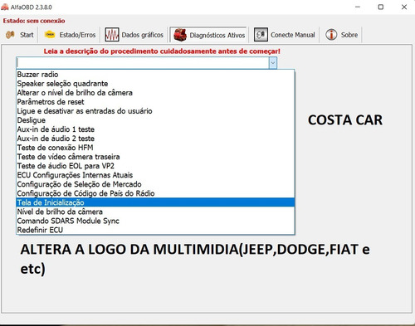Choose the Desligue option
The width and height of the screenshot is (415, 326).
point(155,120)
